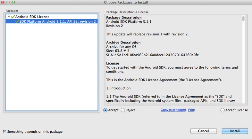Click green checkmark beside Android SDK License
The width and height of the screenshot is (252, 139).
(13, 17)
